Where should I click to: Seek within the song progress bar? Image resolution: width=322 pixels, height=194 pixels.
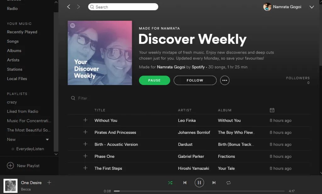pos(199,191)
